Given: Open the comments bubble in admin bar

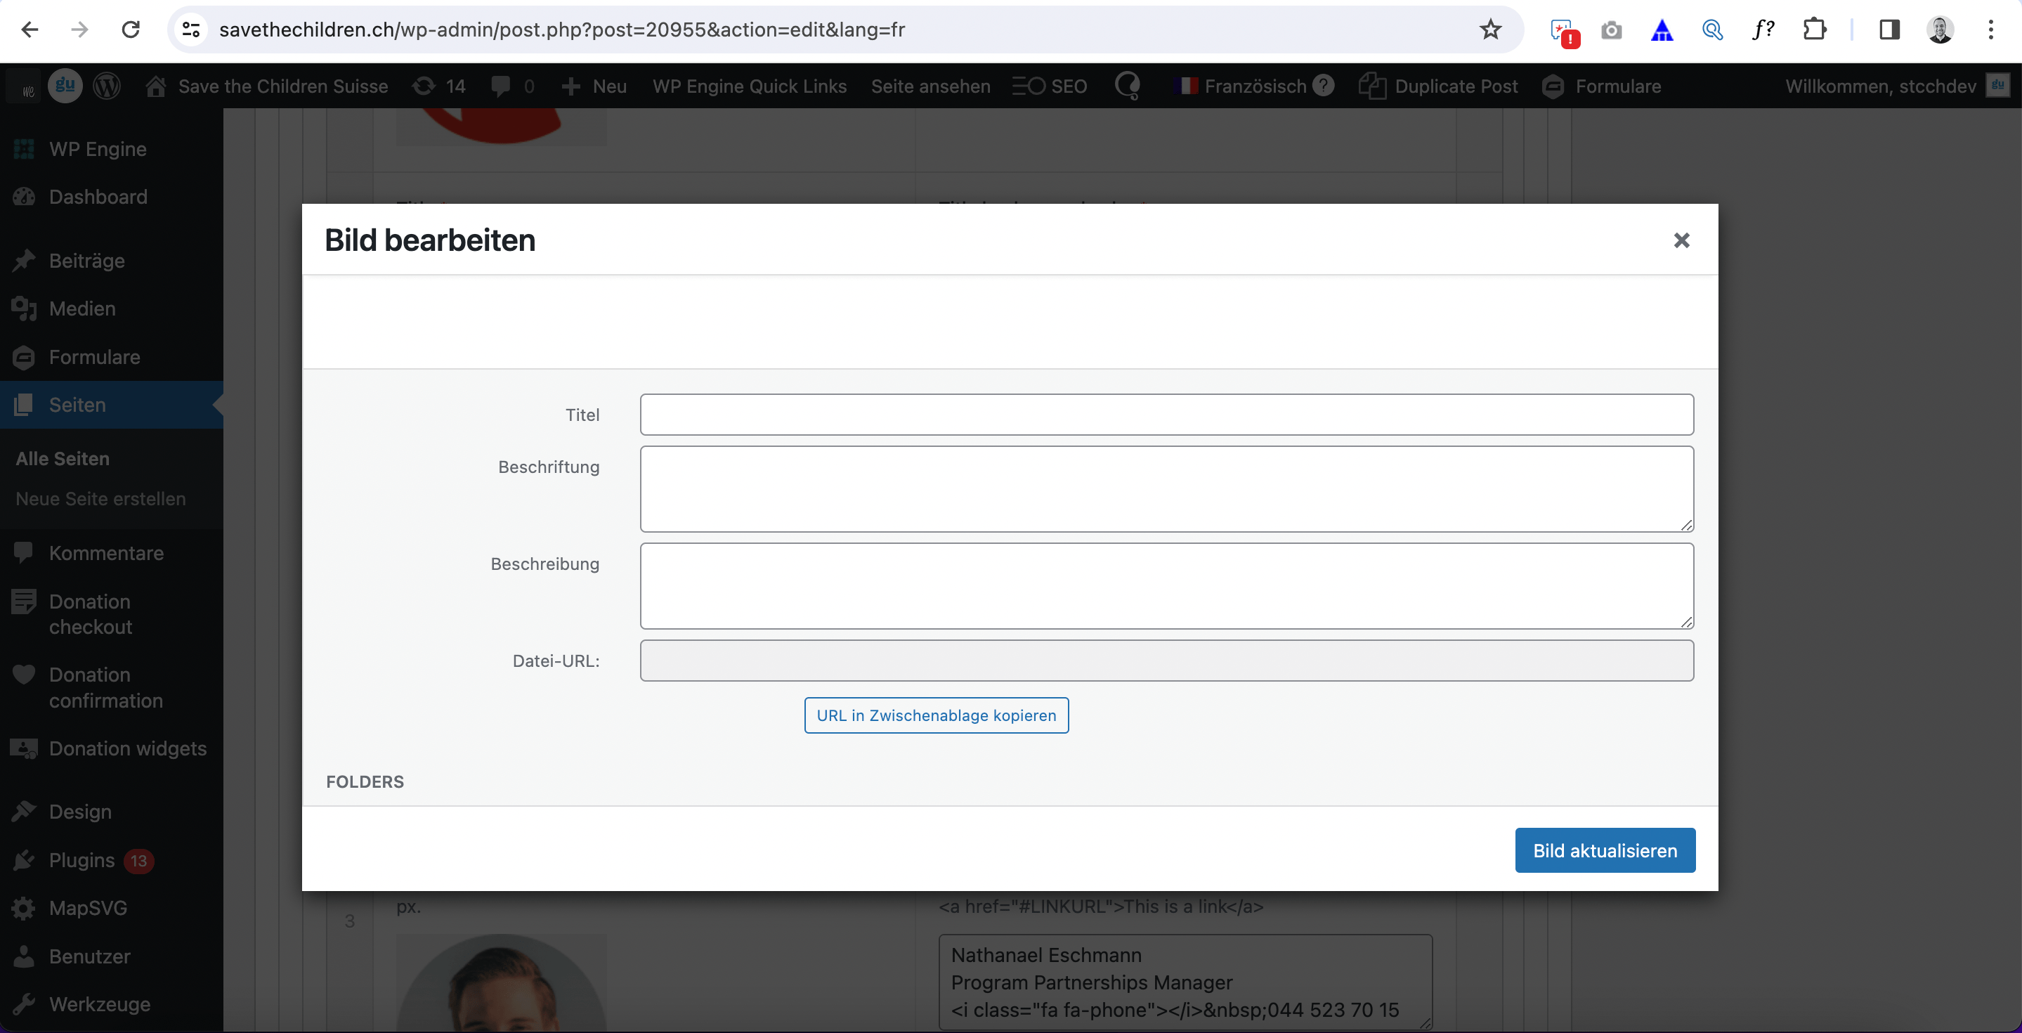Looking at the screenshot, I should tap(511, 86).
